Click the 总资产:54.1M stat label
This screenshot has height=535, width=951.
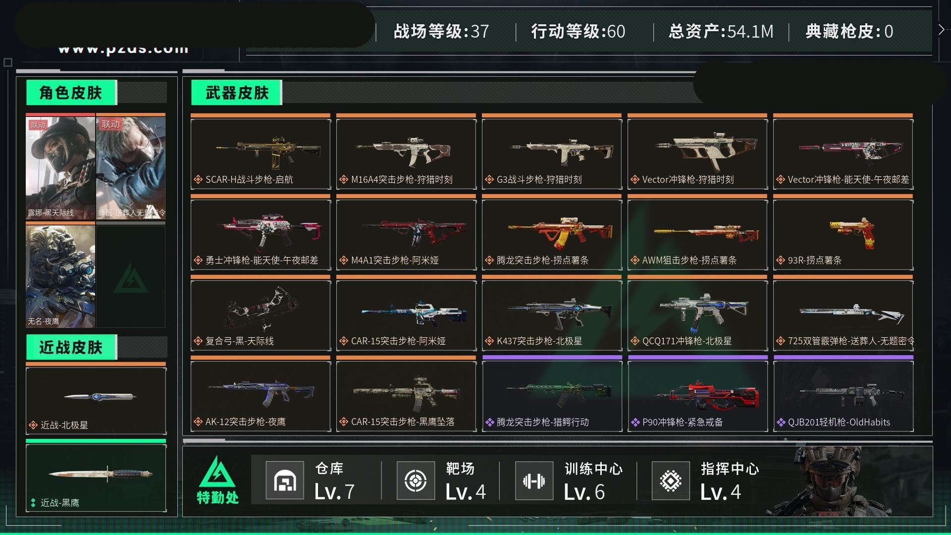tap(721, 31)
